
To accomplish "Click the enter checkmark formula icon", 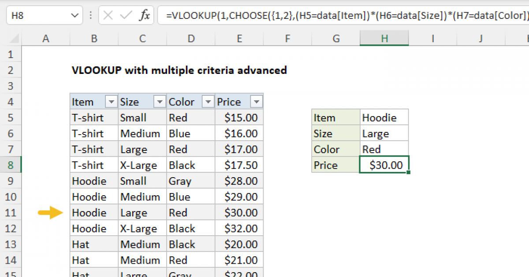I will click(x=126, y=16).
